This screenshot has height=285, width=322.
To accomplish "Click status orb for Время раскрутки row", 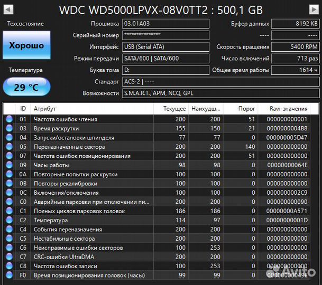I will (x=9, y=128).
